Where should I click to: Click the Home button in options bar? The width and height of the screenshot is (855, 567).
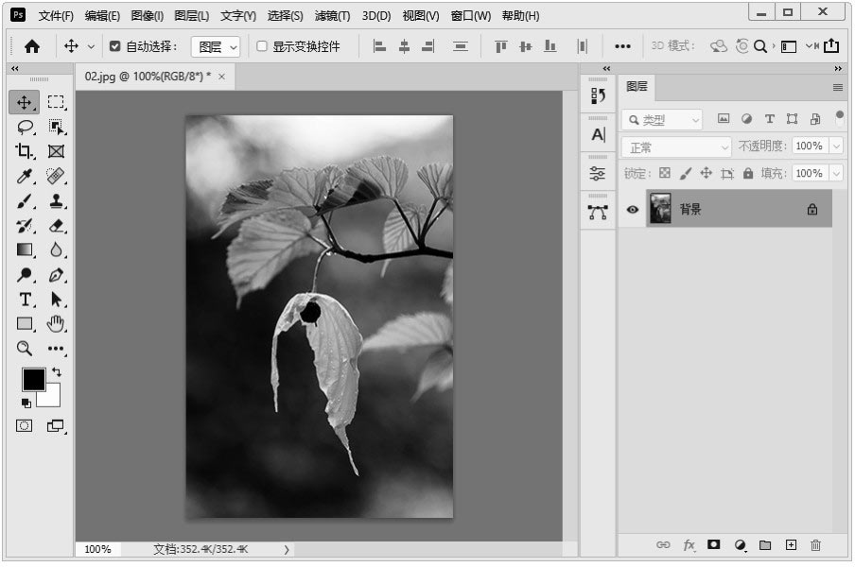tap(32, 46)
